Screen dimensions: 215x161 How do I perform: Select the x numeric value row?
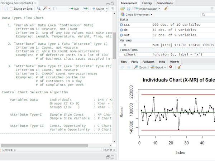tap(167, 45)
